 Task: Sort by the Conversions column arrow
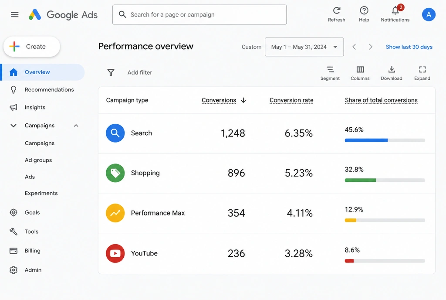[243, 100]
